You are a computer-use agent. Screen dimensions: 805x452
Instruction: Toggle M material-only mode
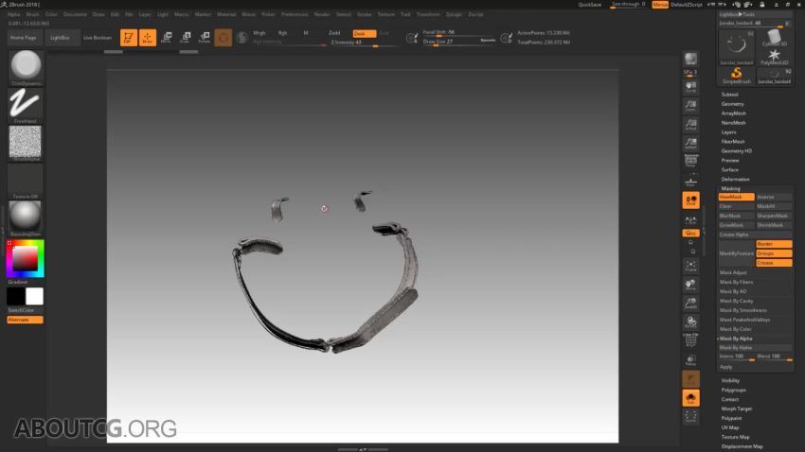point(306,33)
